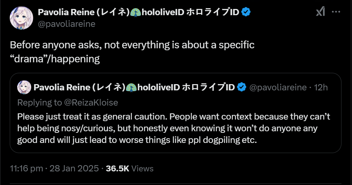The width and height of the screenshot is (352, 185).
Task: Click the blue verified badge in the main header
Action: click(246, 12)
